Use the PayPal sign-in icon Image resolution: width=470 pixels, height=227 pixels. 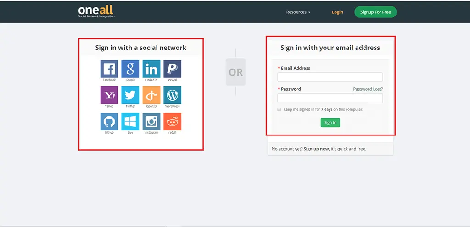(x=173, y=69)
